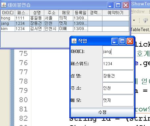Click the Java icon in 테이블연습 title bar
The image size is (150, 126).
click(4, 5)
